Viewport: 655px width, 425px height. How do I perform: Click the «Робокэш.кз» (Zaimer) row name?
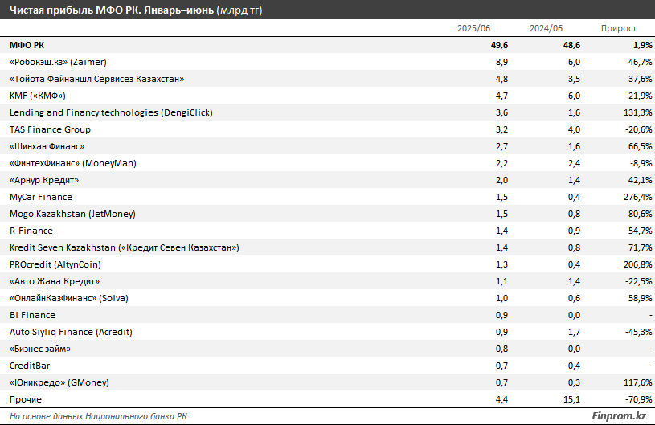click(x=58, y=62)
